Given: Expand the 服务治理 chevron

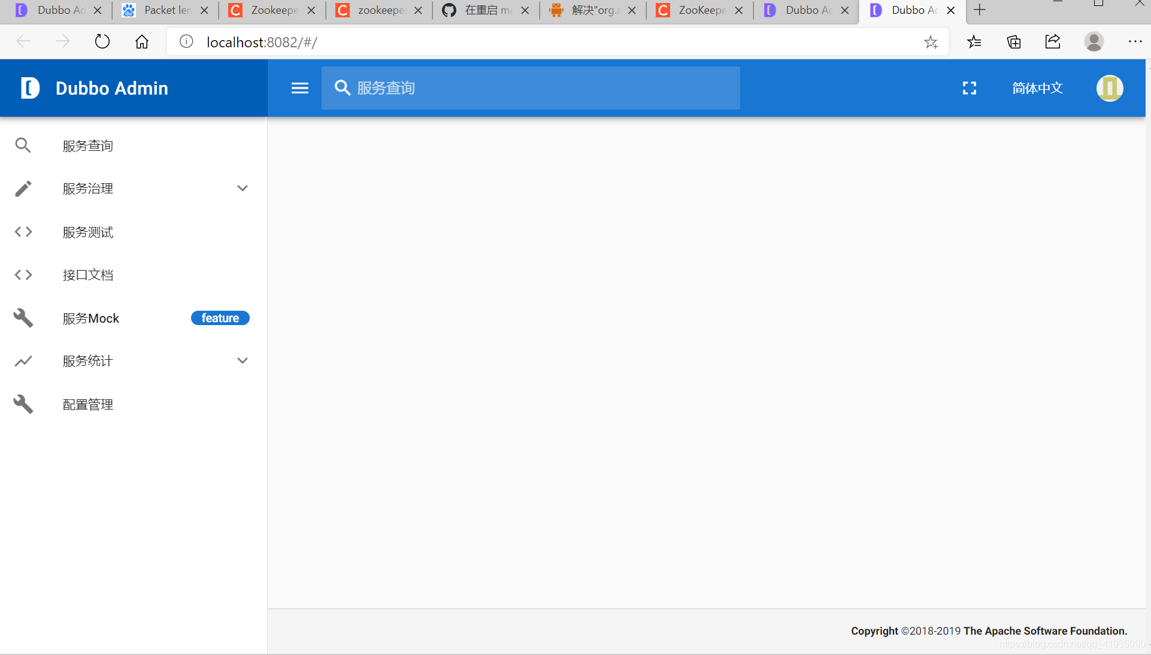Looking at the screenshot, I should 242,189.
